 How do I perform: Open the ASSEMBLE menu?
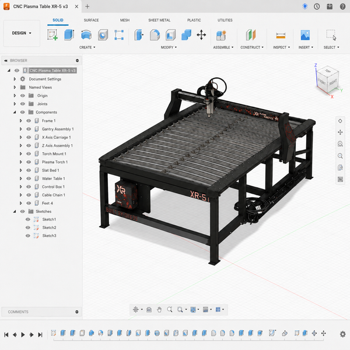point(223,47)
